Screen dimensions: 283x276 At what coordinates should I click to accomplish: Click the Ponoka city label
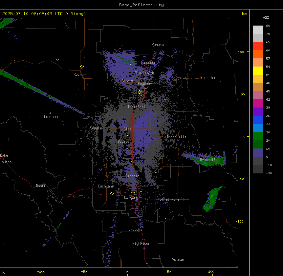pyautogui.click(x=158, y=45)
